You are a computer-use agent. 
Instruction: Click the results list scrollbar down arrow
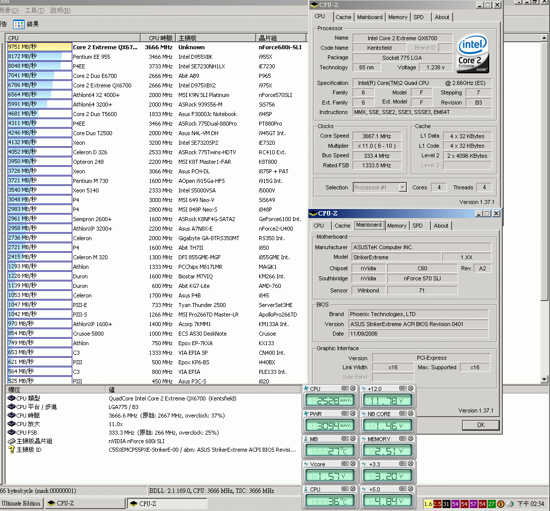point(544,379)
